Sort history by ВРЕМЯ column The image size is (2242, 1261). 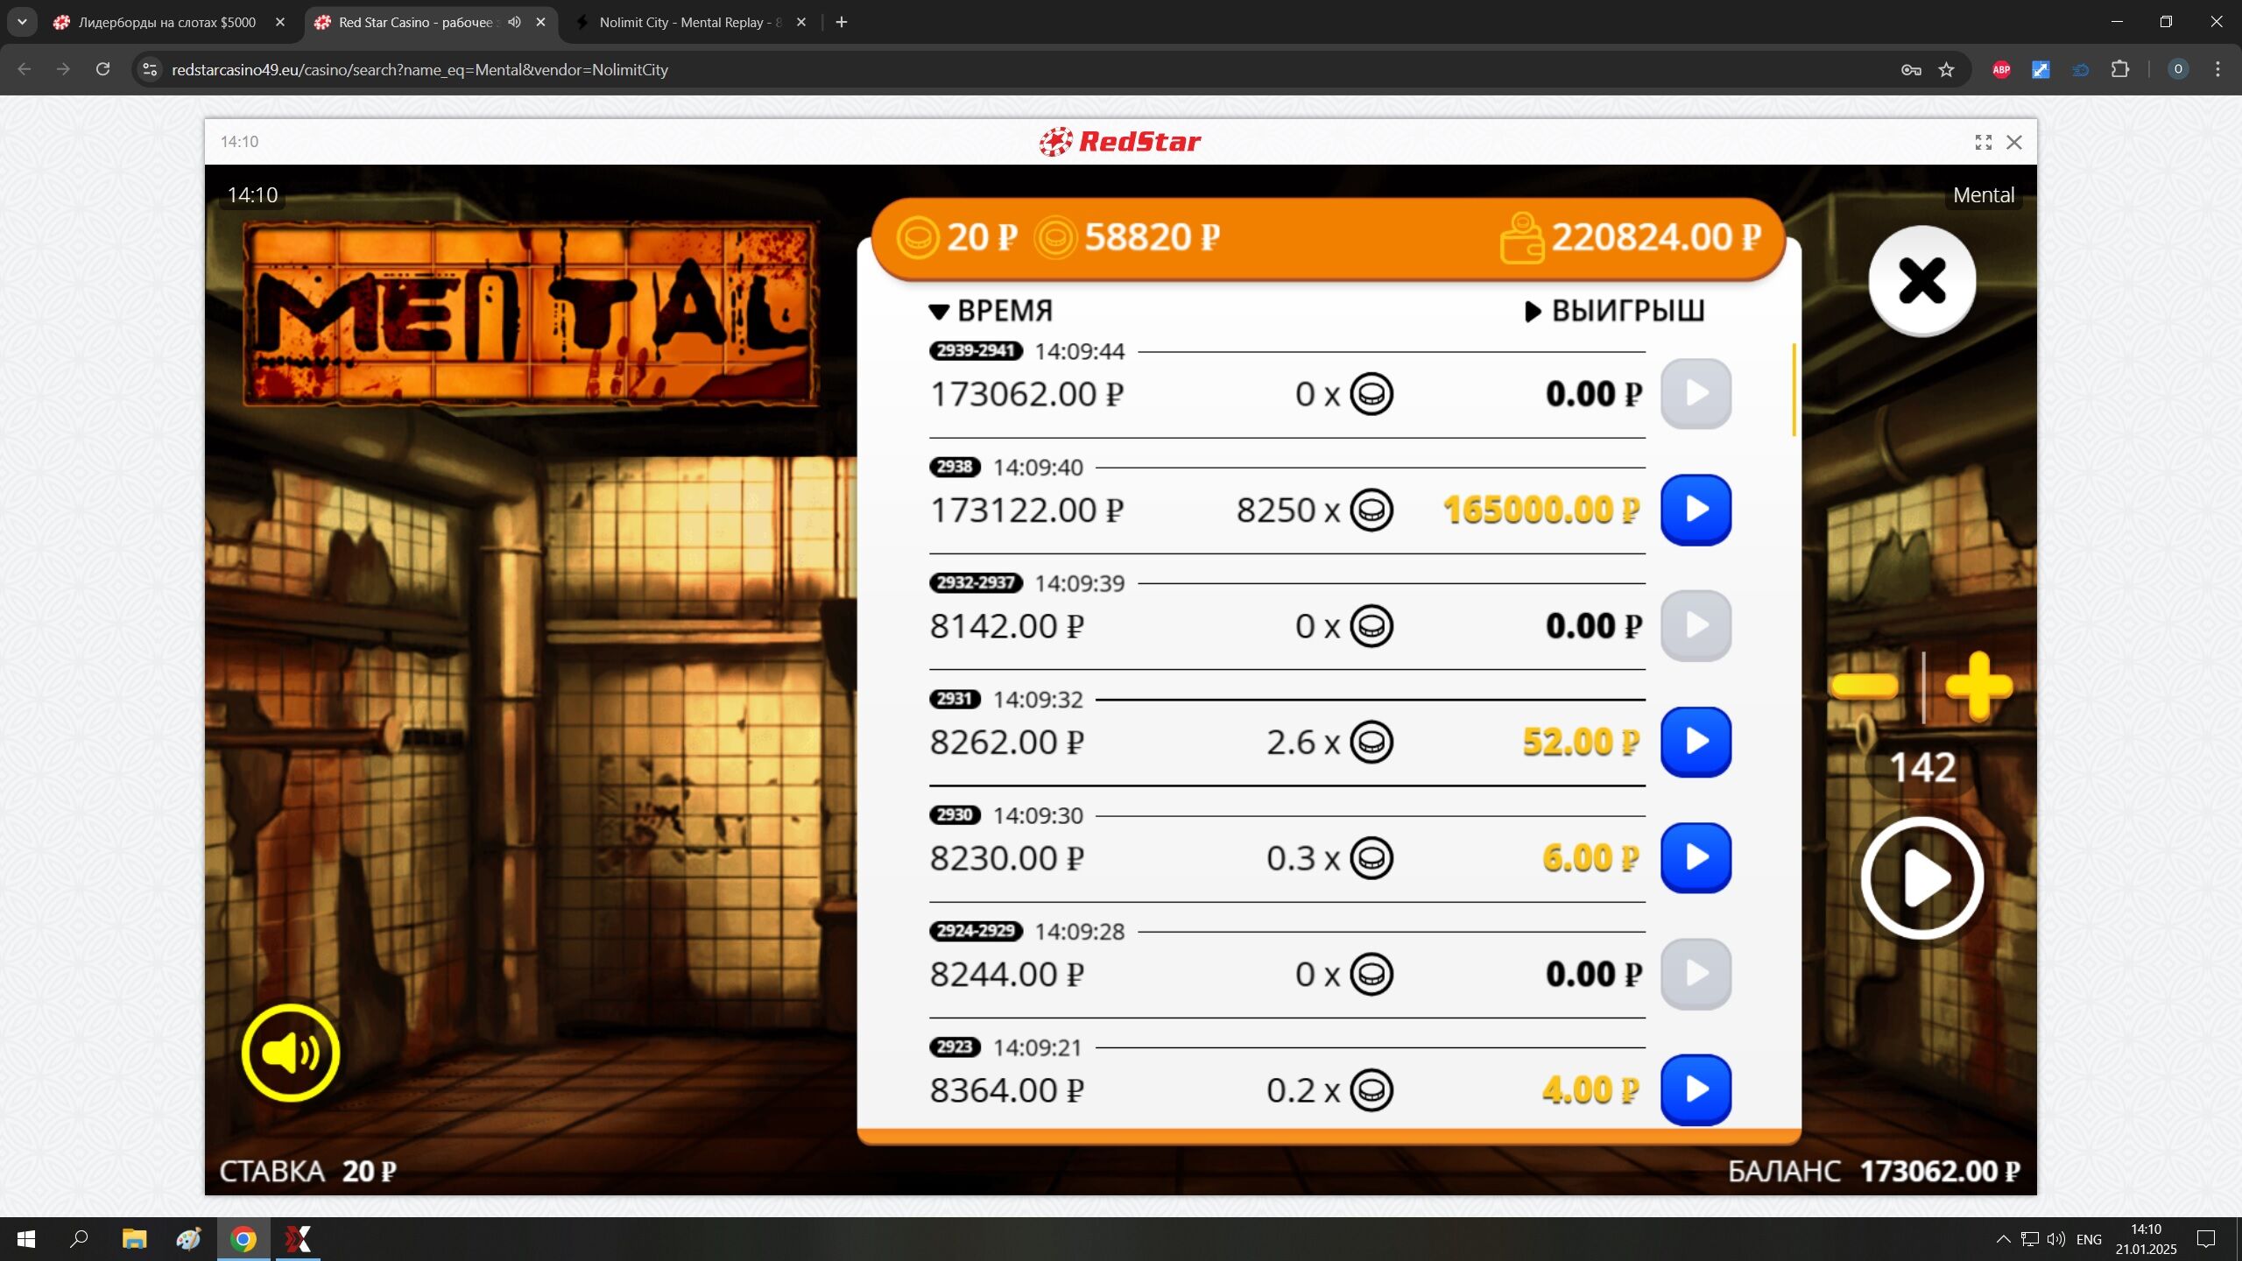(x=991, y=311)
